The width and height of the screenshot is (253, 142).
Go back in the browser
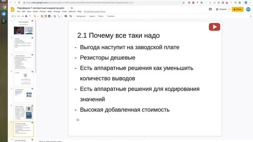pos(11,3)
